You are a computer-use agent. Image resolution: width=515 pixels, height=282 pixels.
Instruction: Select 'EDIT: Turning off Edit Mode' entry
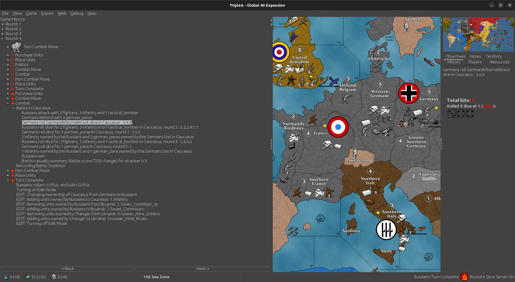[x=42, y=223]
